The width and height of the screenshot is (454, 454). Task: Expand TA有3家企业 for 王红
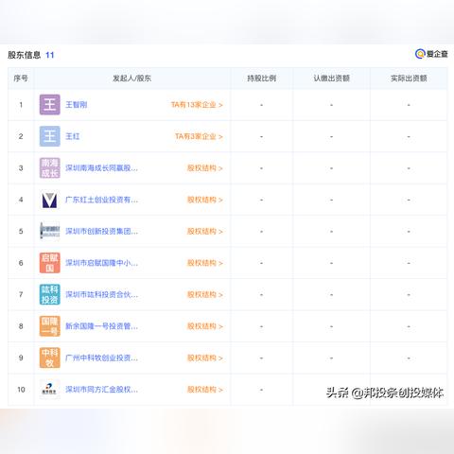199,136
